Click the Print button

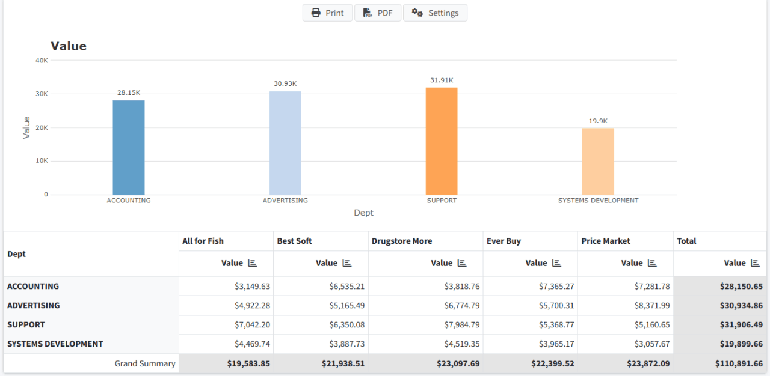click(x=327, y=13)
